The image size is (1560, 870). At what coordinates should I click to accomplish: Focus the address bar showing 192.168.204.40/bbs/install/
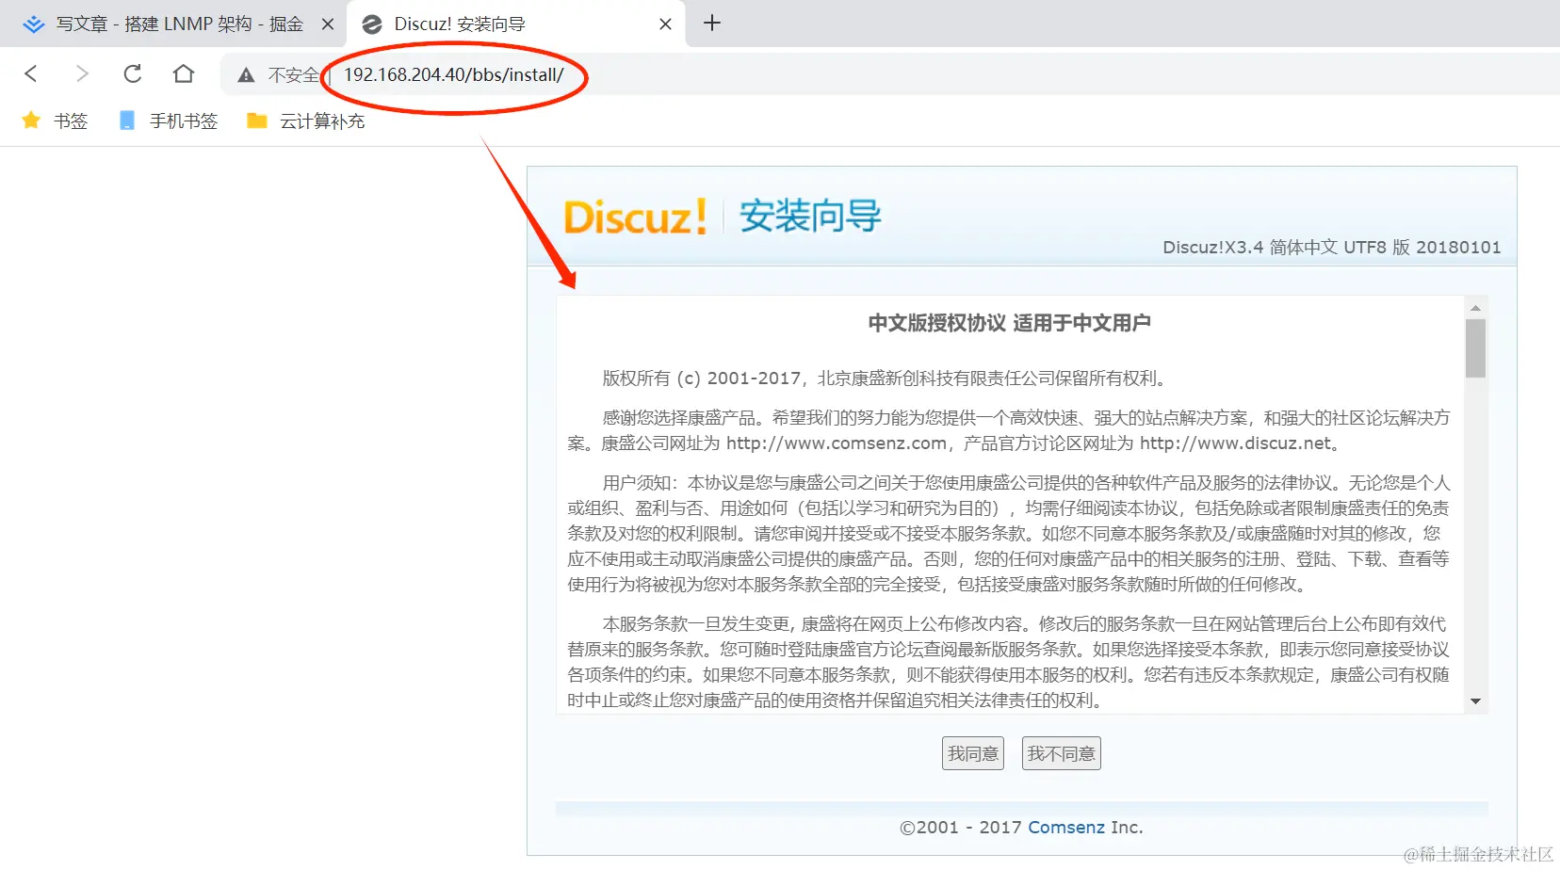click(454, 74)
